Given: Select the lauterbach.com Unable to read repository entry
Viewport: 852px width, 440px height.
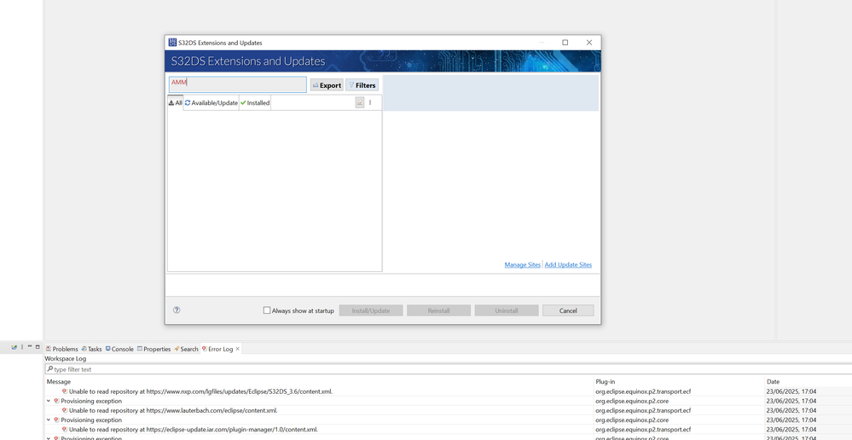Looking at the screenshot, I should point(173,410).
